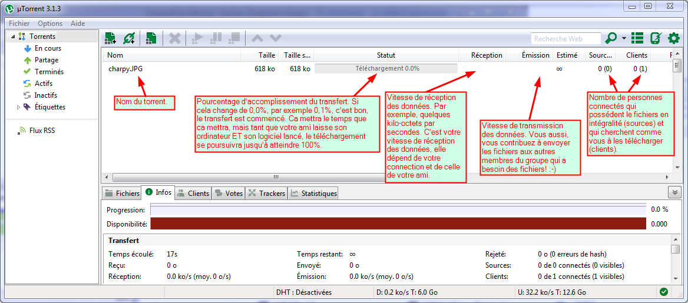Click the DHT : Désactivées status entry
The width and height of the screenshot is (688, 303).
coord(303,292)
